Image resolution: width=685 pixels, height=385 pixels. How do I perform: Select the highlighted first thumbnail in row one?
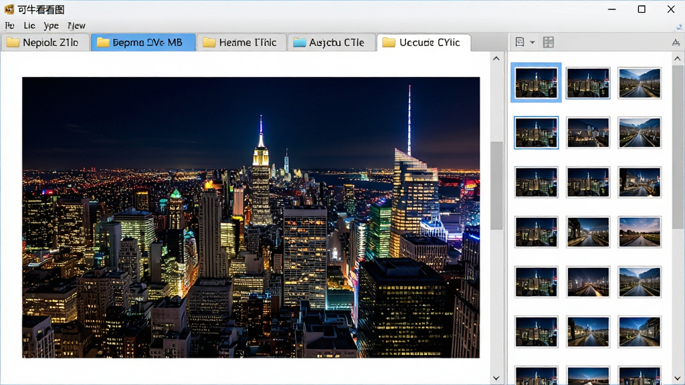pos(536,83)
